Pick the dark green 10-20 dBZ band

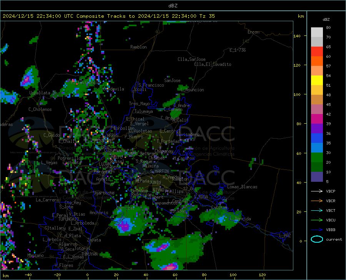[317, 167]
